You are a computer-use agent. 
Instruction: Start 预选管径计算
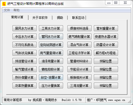point(24,61)
